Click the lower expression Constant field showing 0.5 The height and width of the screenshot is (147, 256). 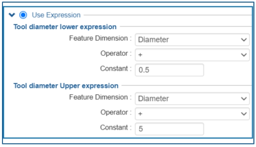(169, 70)
